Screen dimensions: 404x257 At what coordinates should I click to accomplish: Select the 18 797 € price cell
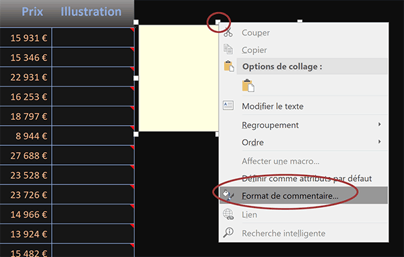coord(26,116)
